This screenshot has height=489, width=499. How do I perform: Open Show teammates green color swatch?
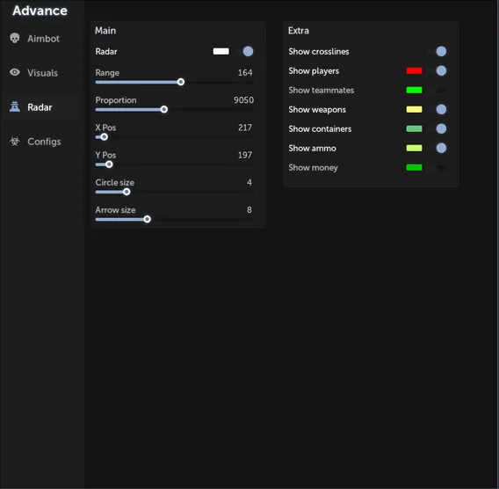[x=414, y=91]
